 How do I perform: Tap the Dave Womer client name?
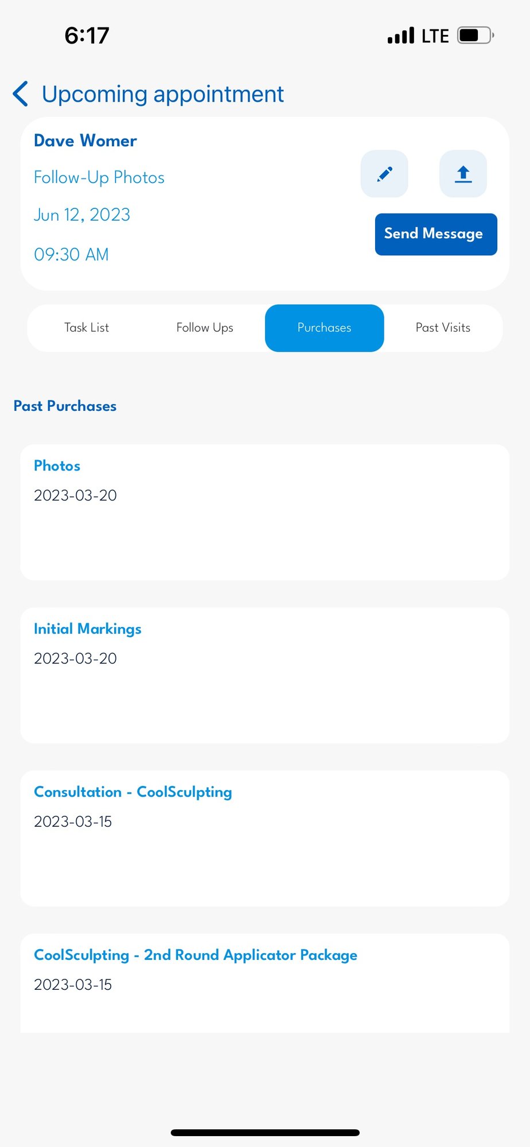tap(85, 141)
